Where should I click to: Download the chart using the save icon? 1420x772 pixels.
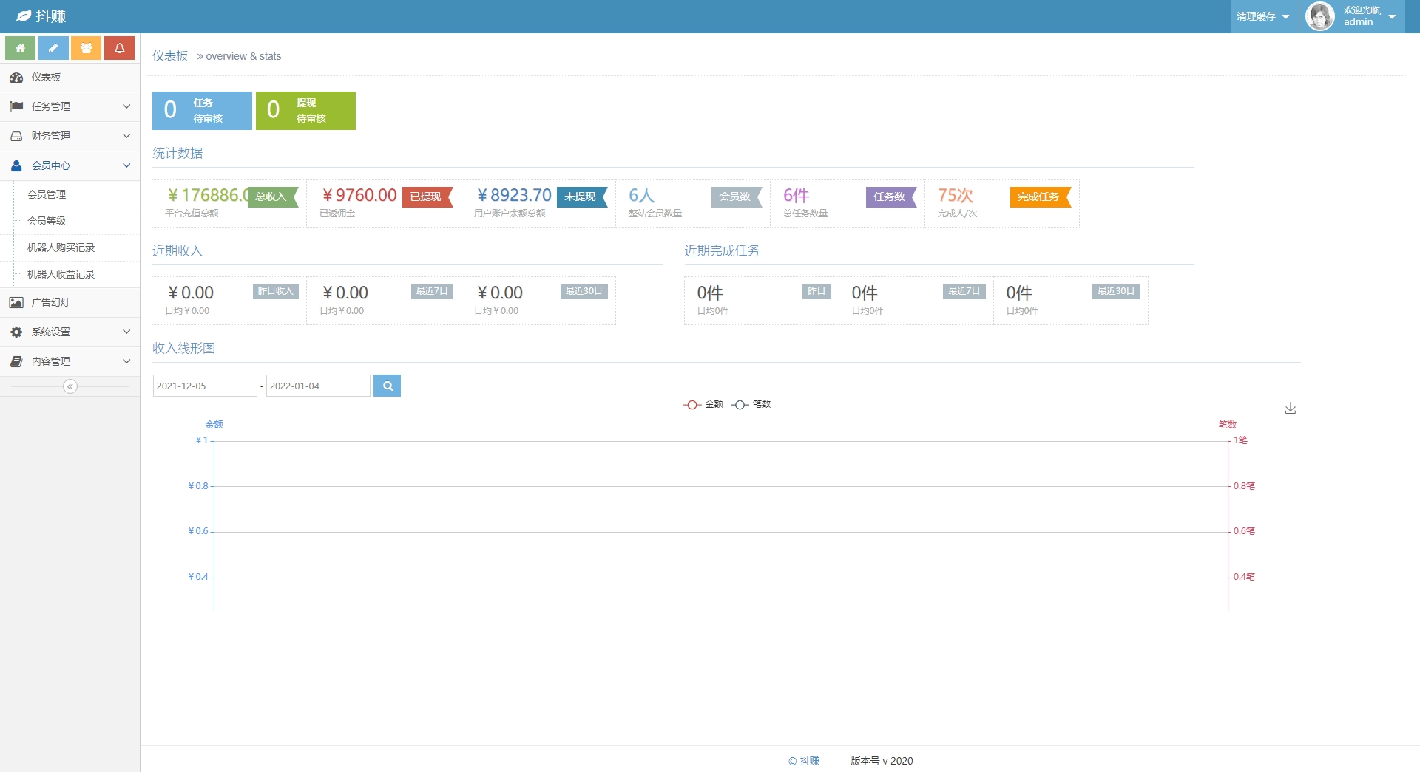click(1290, 409)
